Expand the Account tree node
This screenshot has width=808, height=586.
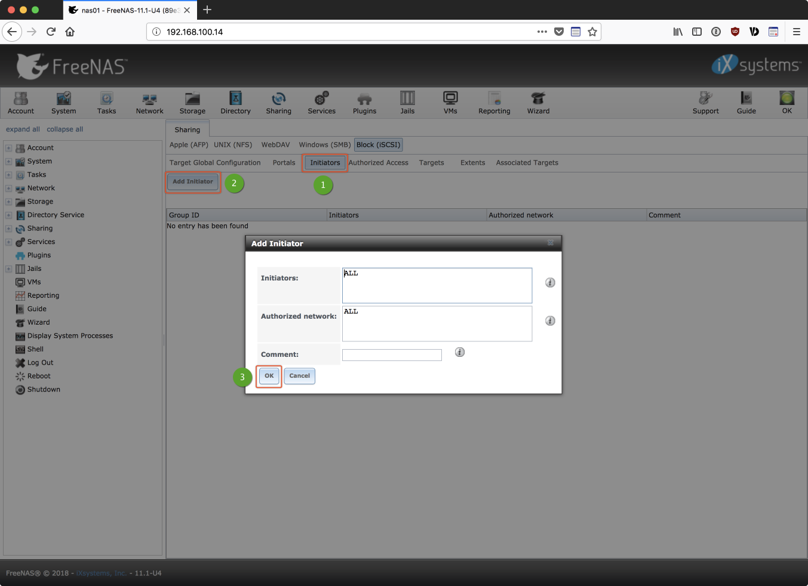[8, 148]
